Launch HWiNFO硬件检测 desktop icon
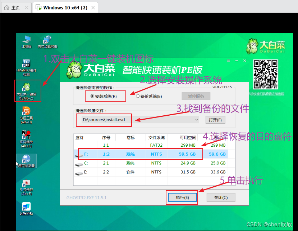This screenshot has width=298, height=231. pyautogui.click(x=26, y=67)
